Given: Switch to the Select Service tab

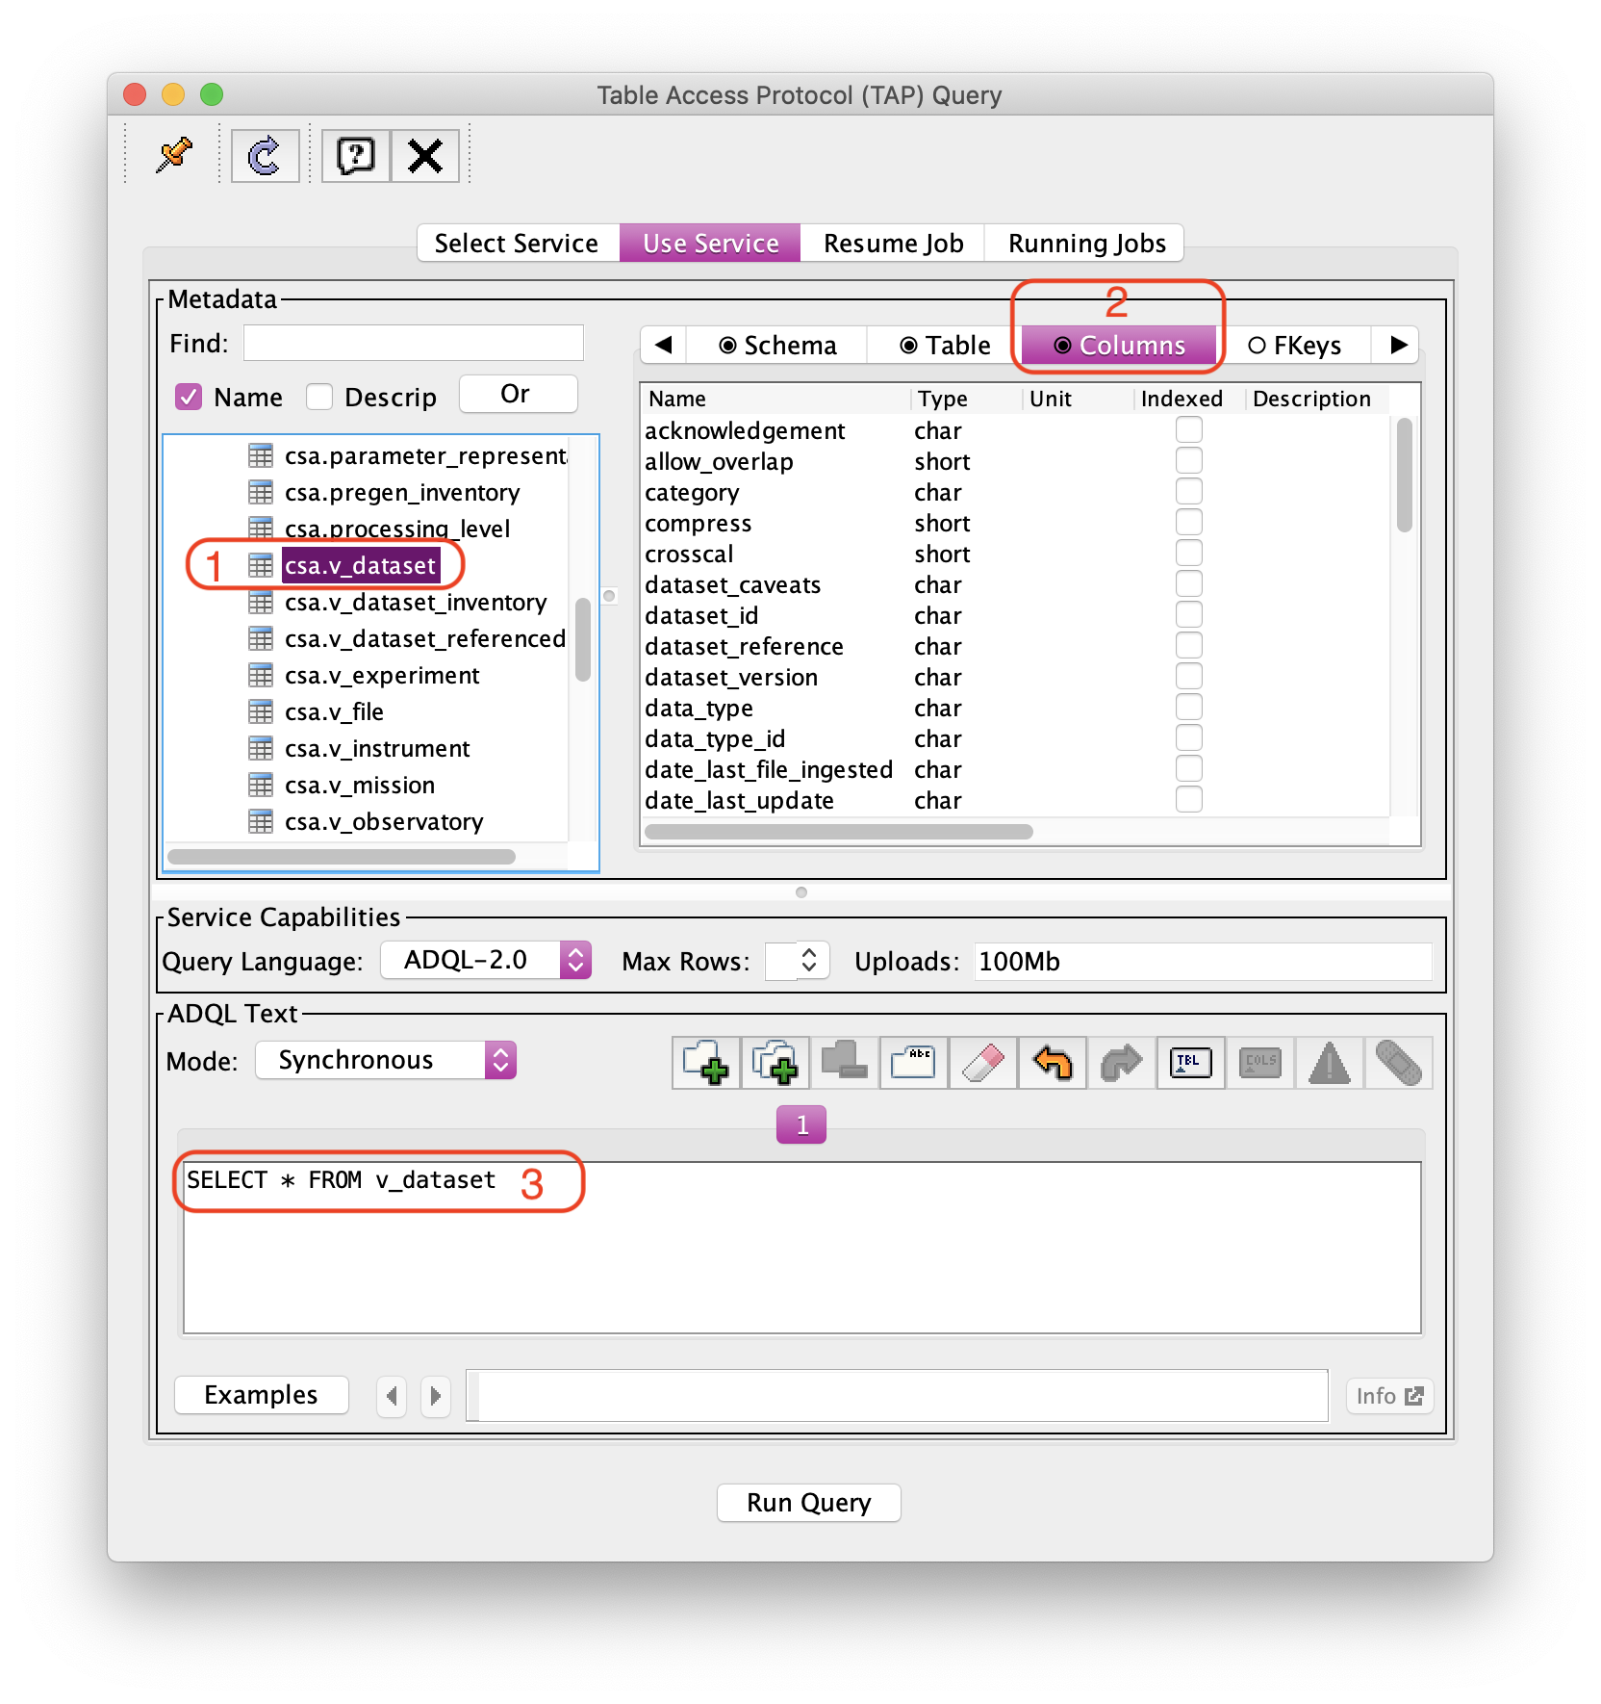Looking at the screenshot, I should (517, 244).
